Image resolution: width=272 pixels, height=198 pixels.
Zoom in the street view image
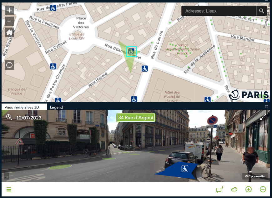click(x=249, y=189)
